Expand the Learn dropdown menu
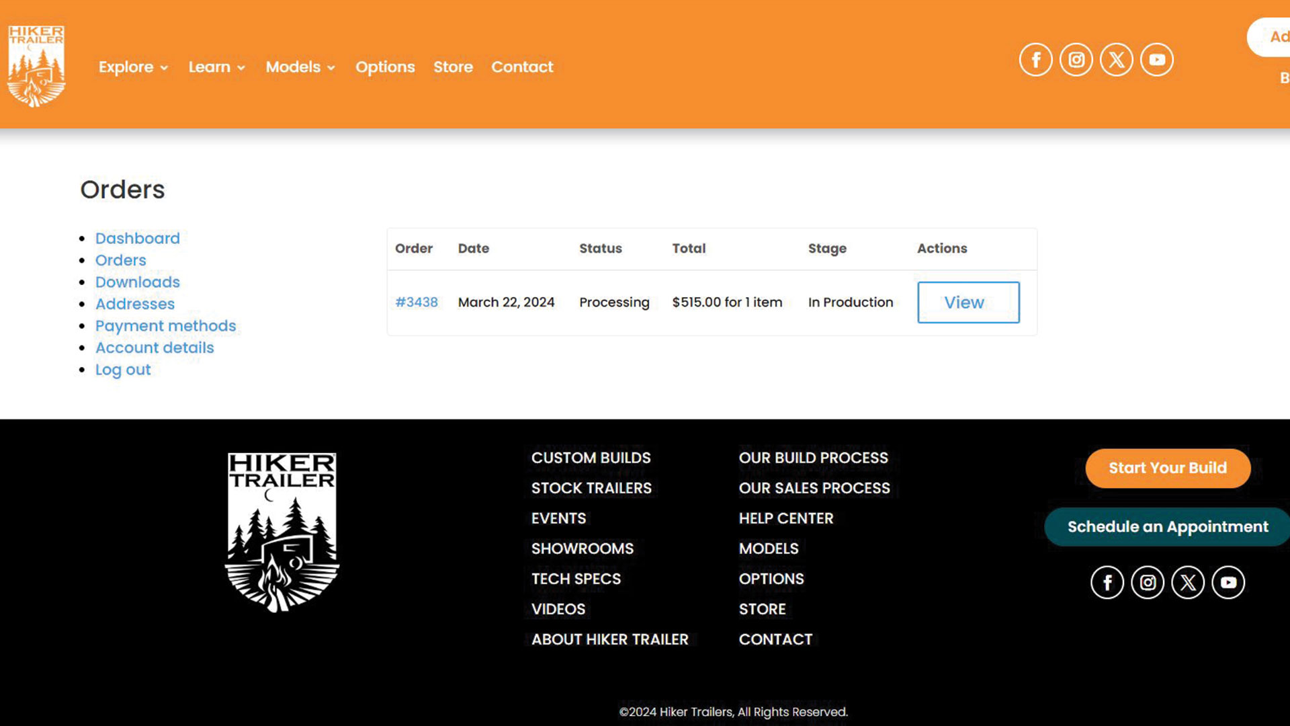 click(216, 67)
